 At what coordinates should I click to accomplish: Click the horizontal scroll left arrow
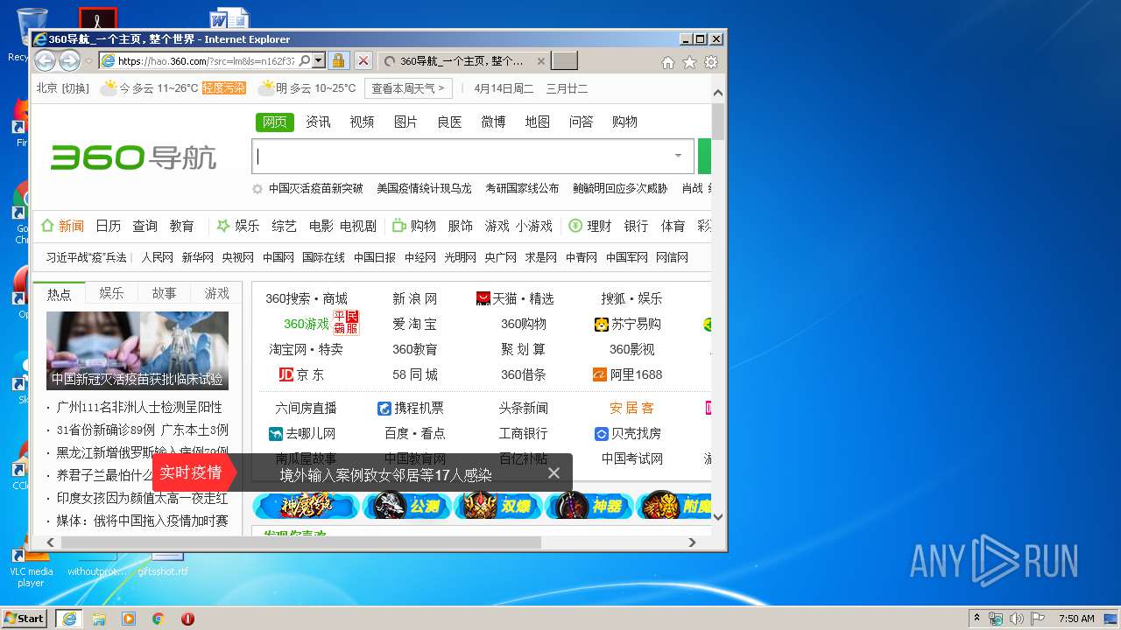click(50, 542)
